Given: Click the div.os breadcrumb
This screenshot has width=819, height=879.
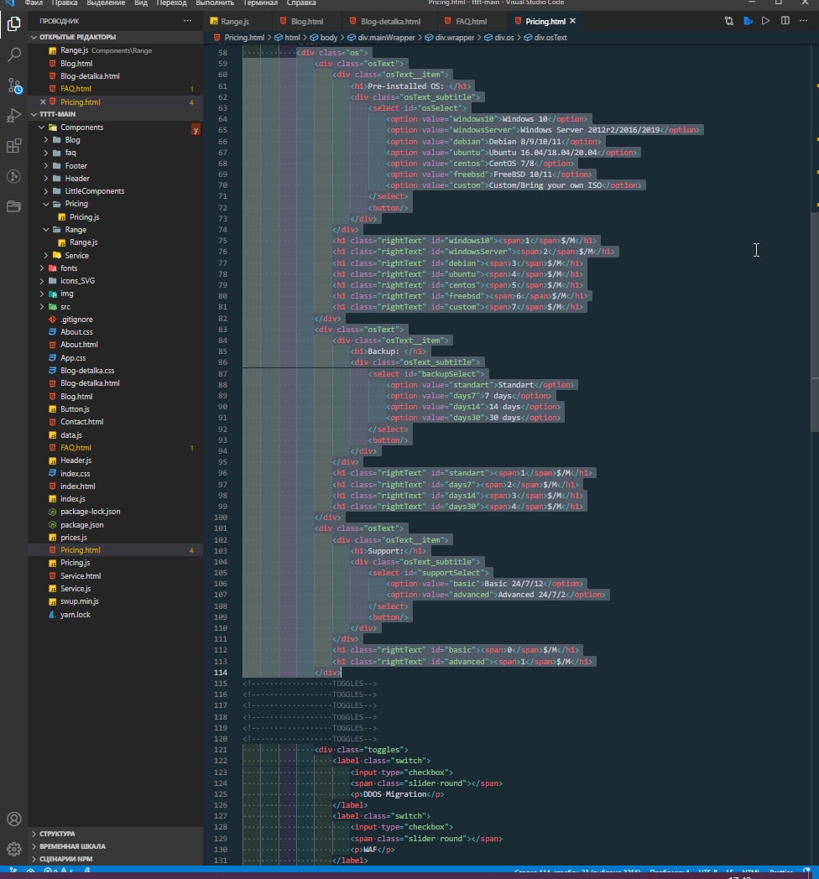Looking at the screenshot, I should [x=504, y=38].
